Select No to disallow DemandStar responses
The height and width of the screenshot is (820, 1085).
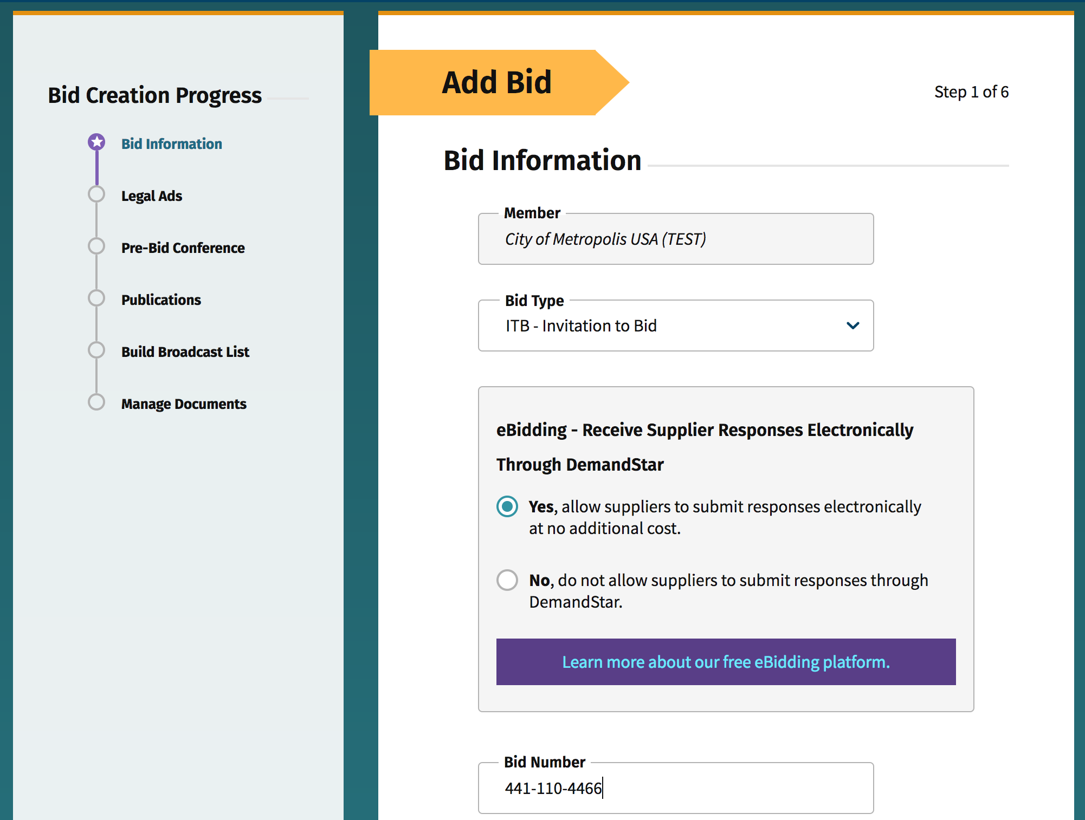point(507,580)
